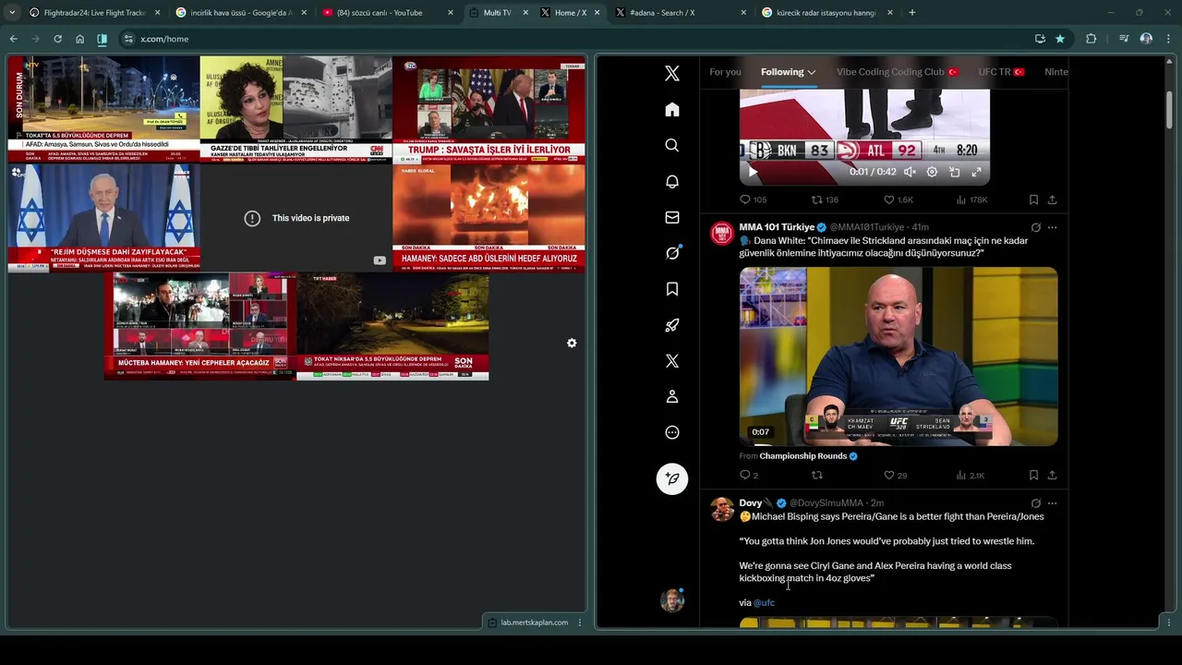Open Bookmarks in the X sidebar
The width and height of the screenshot is (1182, 665).
672,289
